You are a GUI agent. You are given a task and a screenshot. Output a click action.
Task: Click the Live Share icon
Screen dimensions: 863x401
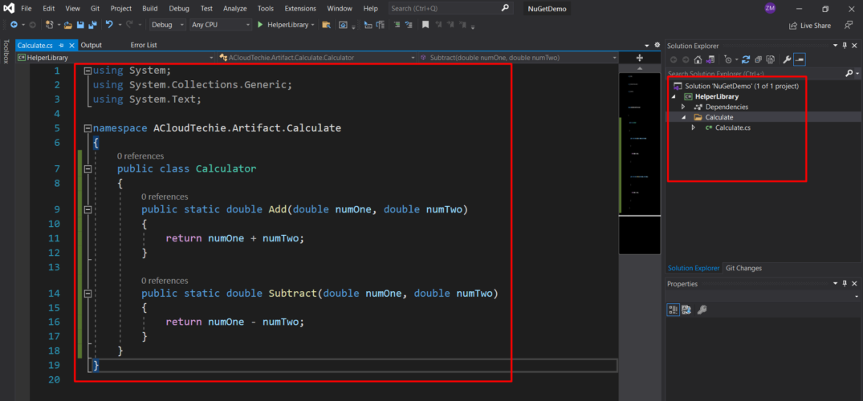[793, 25]
